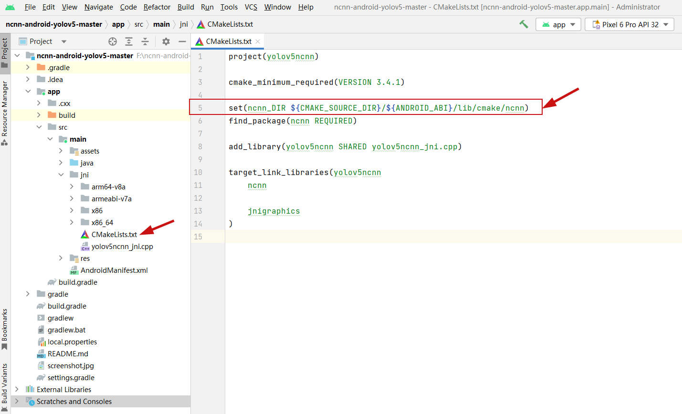This screenshot has width=682, height=414.
Task: Collapse the jni folder
Action: pyautogui.click(x=61, y=175)
